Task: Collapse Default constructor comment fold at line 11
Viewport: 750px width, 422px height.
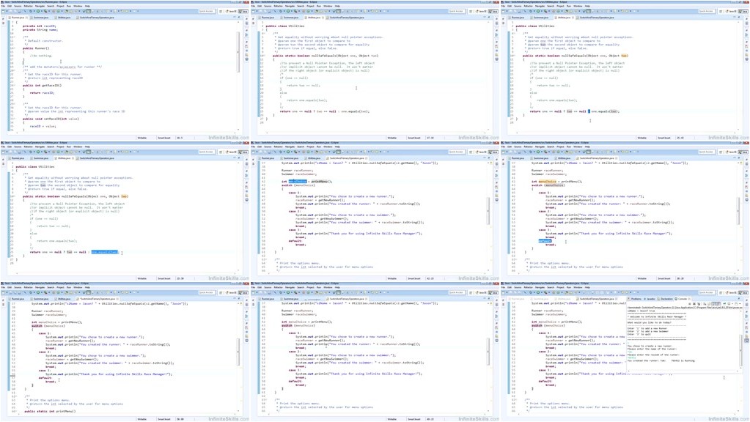Action: pos(15,37)
